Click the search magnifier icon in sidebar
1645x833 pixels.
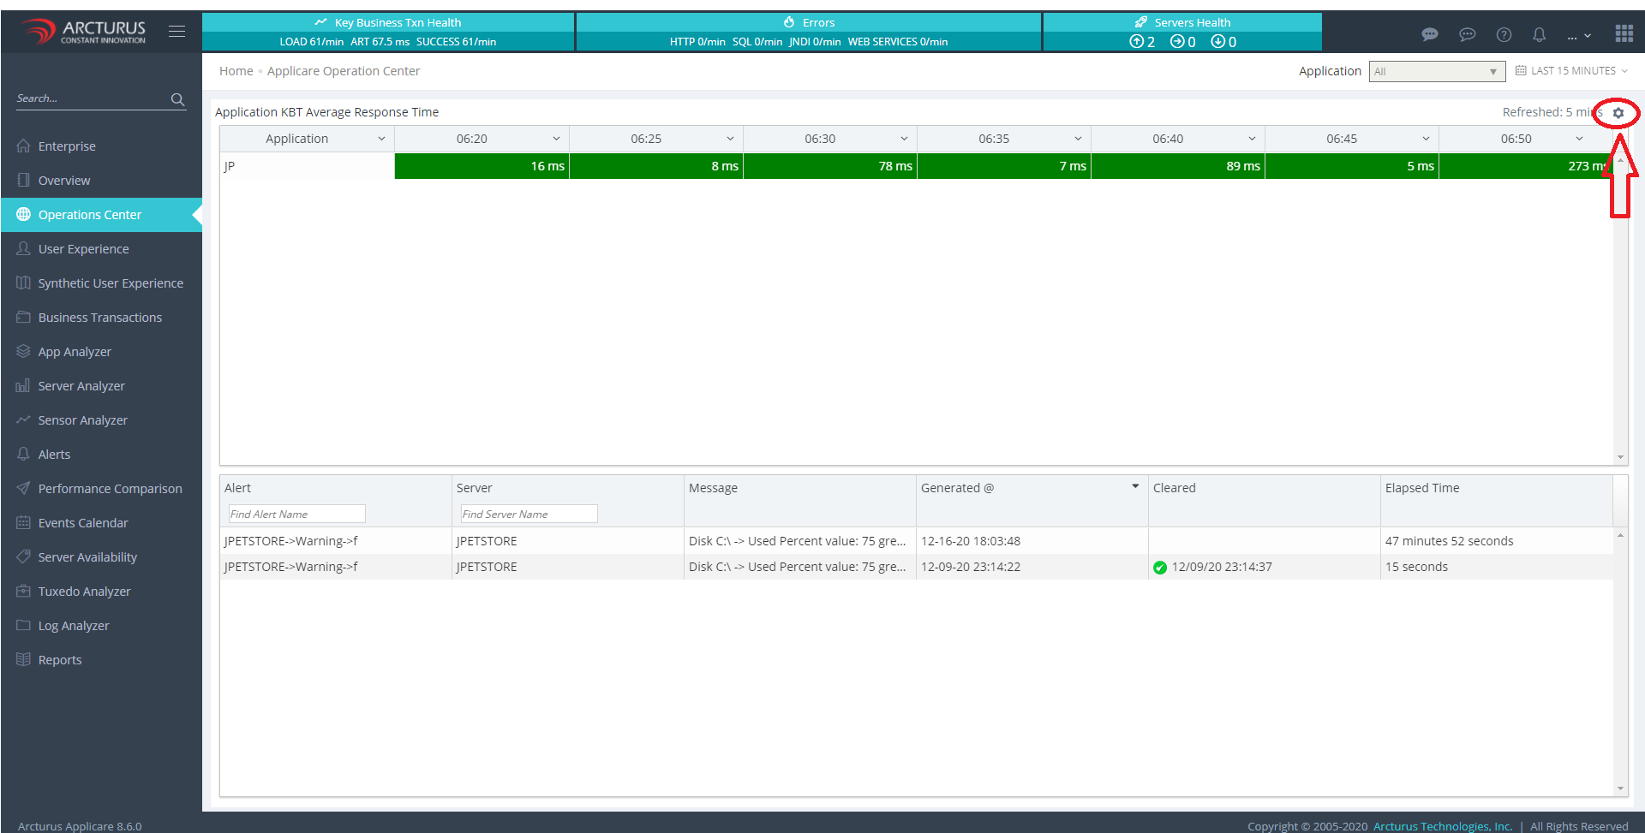[177, 99]
